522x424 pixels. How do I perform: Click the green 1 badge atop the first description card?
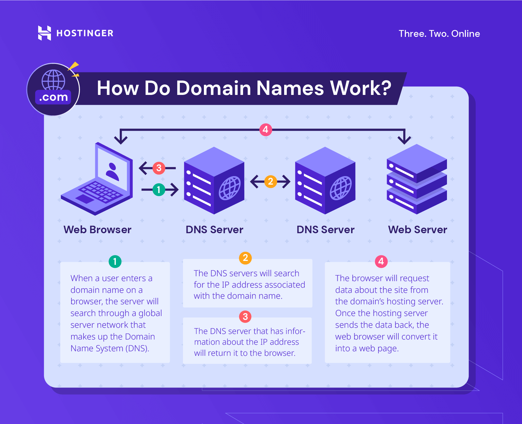tap(115, 262)
